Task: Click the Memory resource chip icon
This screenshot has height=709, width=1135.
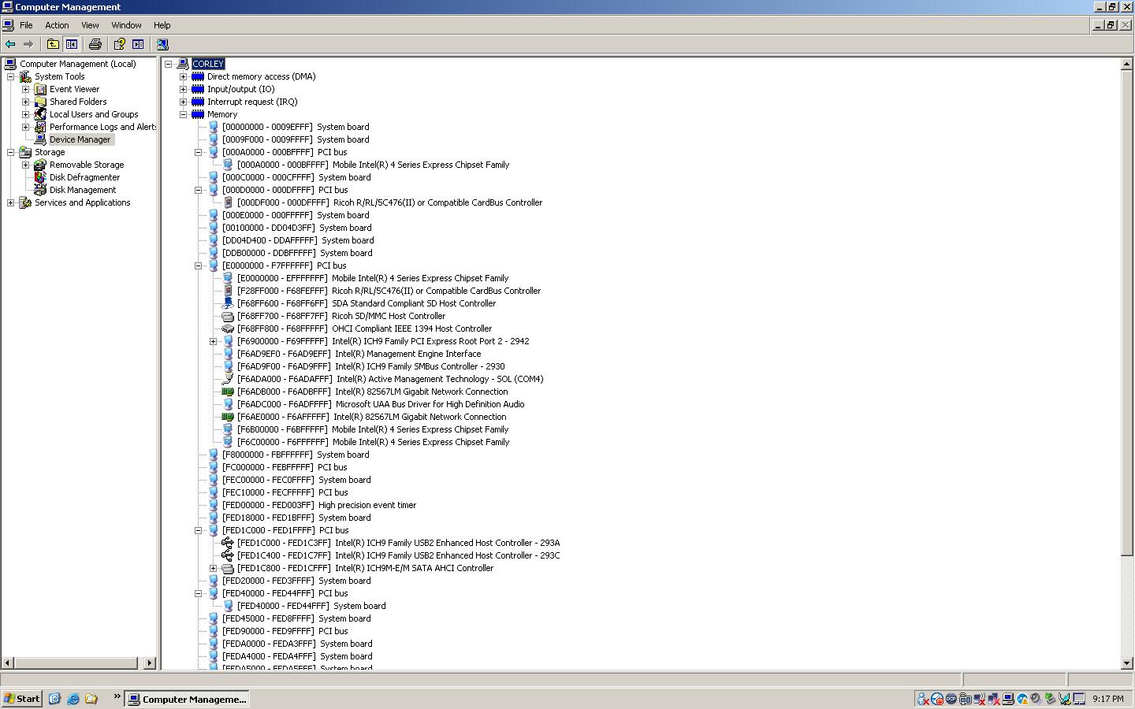Action: click(x=198, y=114)
